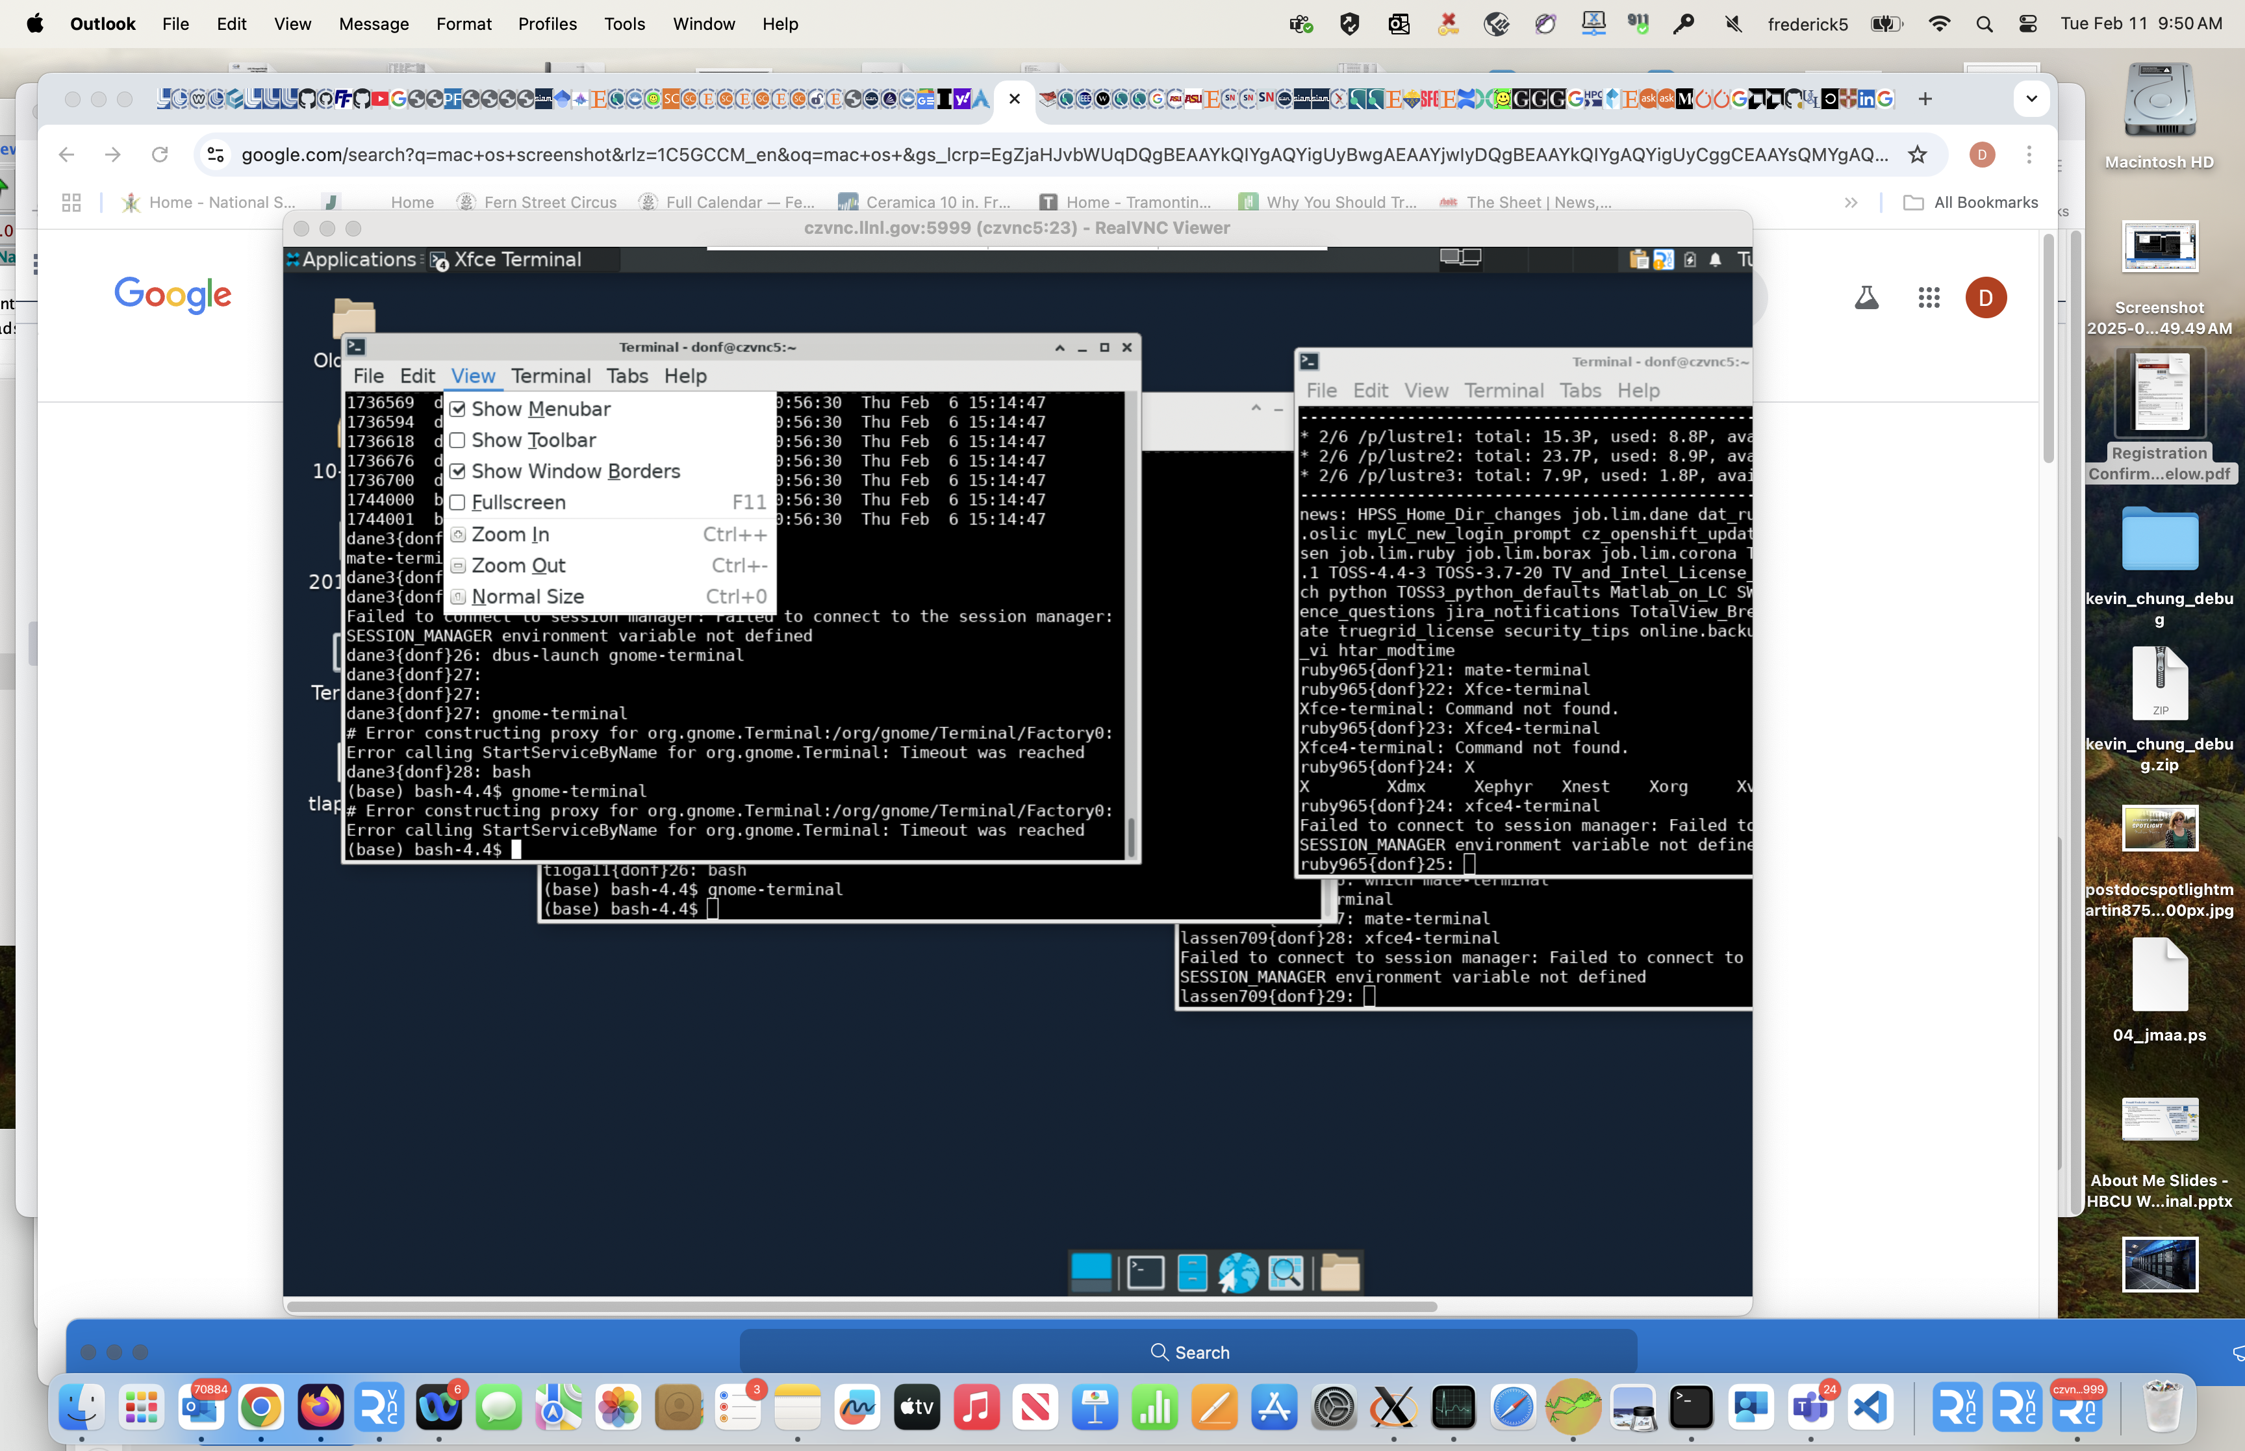Choose Zoom In from the View menu

511,535
